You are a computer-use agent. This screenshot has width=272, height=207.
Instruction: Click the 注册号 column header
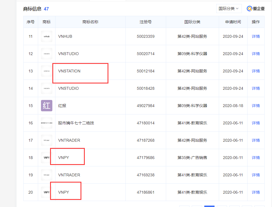click(146, 22)
